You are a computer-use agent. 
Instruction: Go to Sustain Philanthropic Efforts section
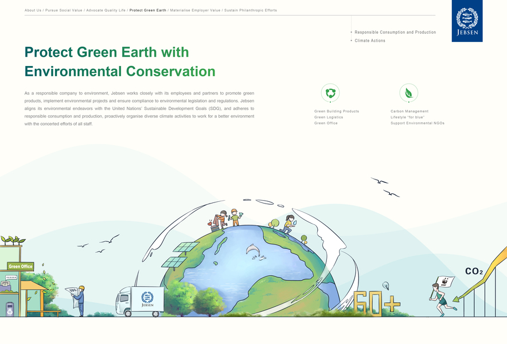click(x=251, y=10)
